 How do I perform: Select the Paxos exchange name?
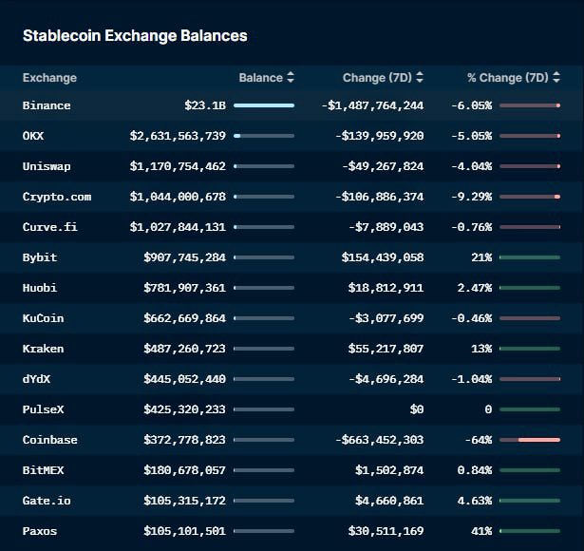click(40, 531)
